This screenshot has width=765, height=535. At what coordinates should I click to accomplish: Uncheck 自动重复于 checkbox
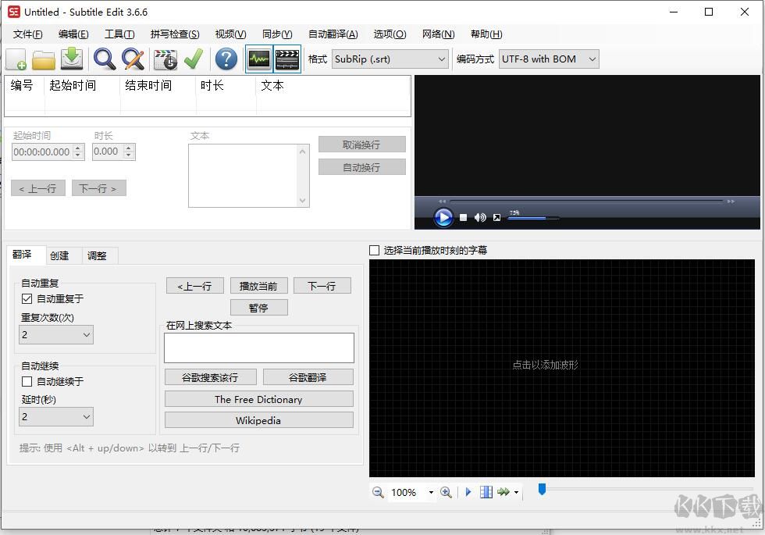tap(27, 298)
